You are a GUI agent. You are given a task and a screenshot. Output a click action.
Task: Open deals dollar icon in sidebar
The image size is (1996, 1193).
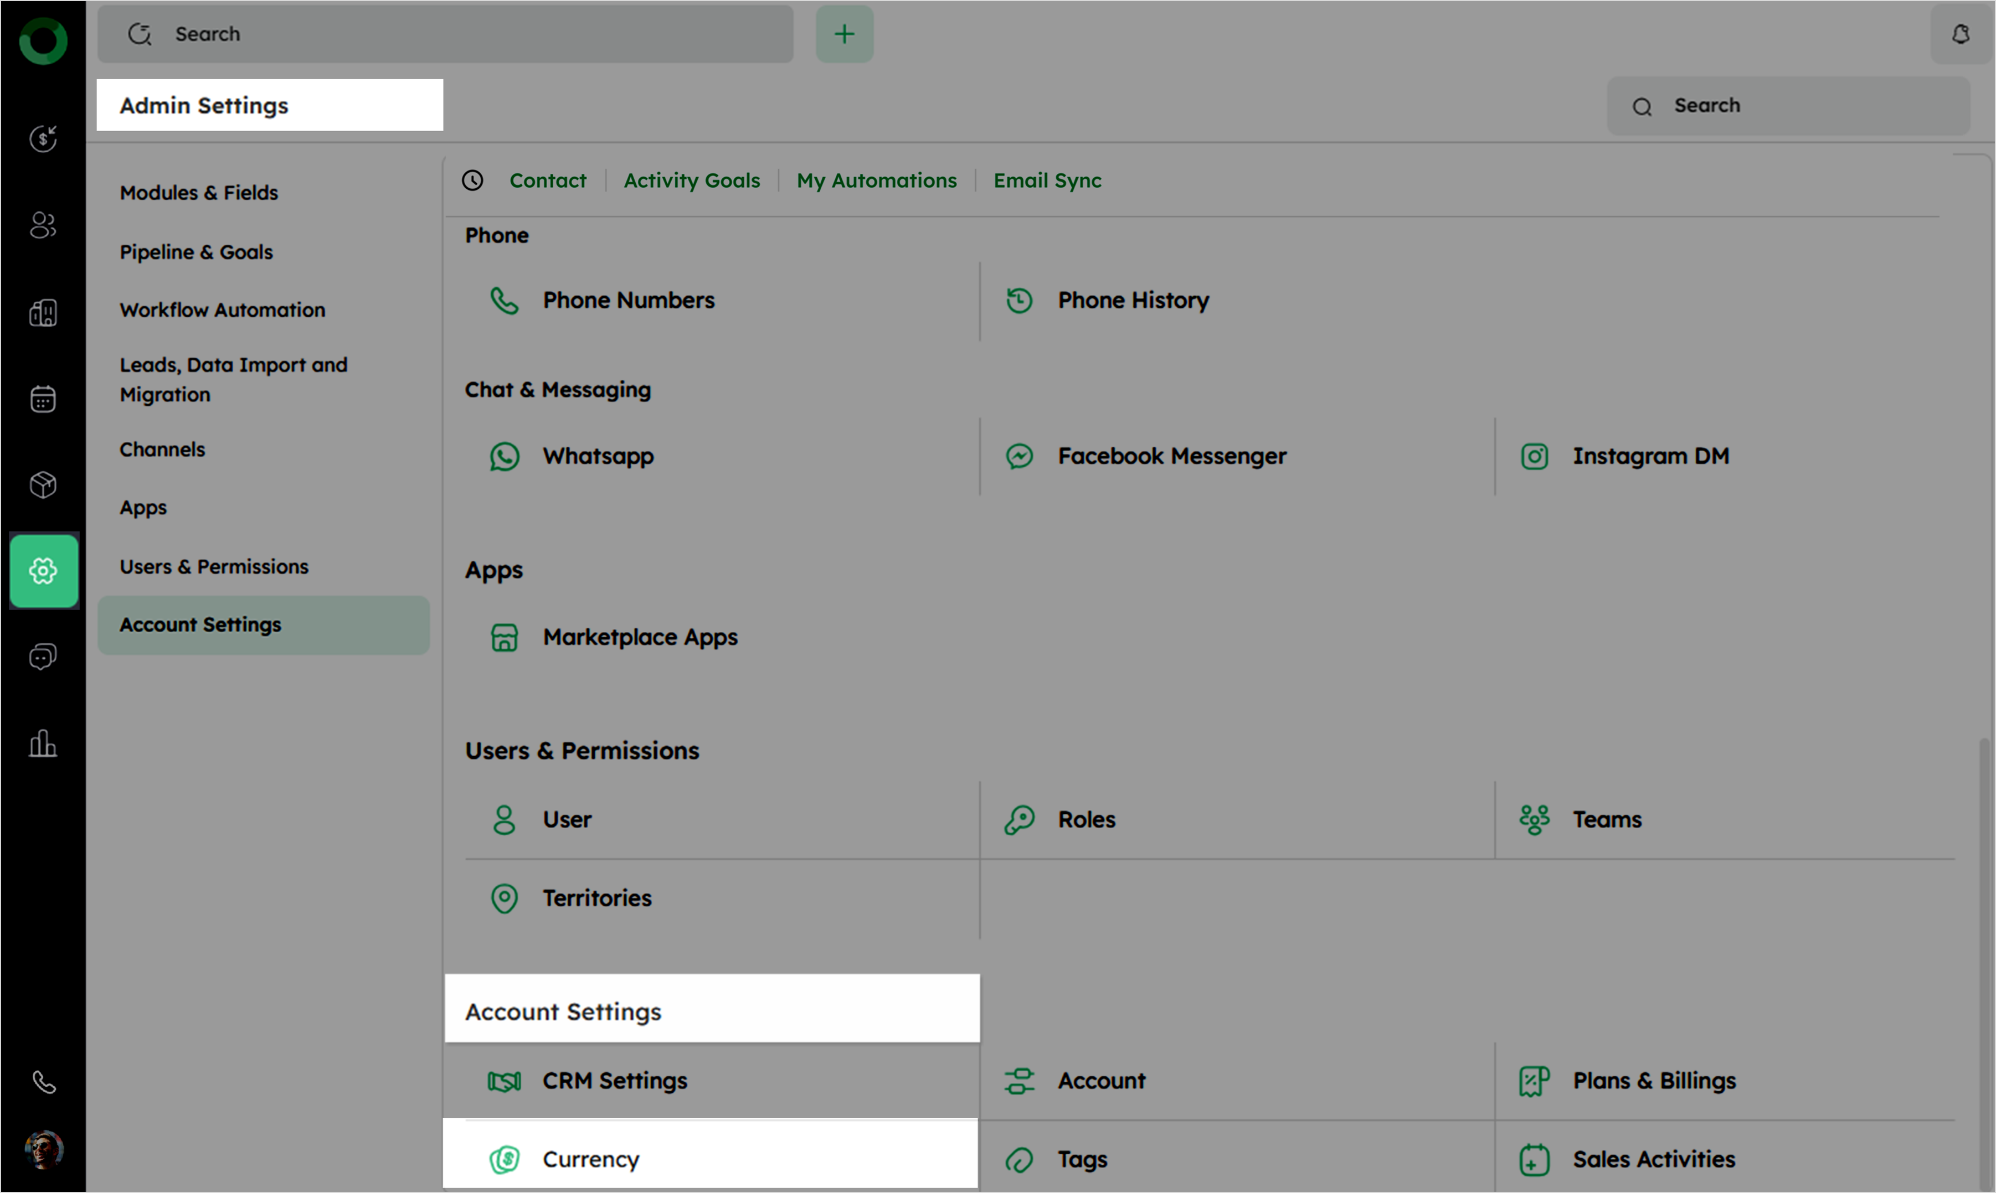tap(43, 138)
